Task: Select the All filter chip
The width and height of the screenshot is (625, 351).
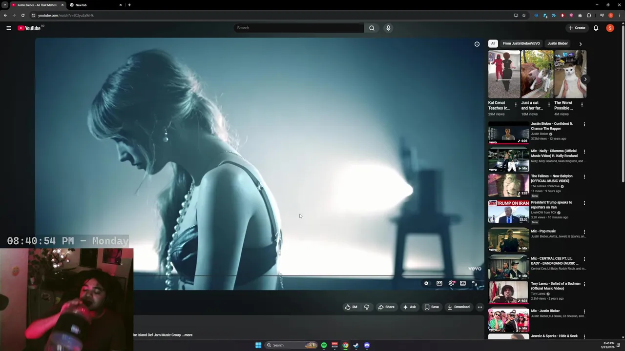Action: 493,43
